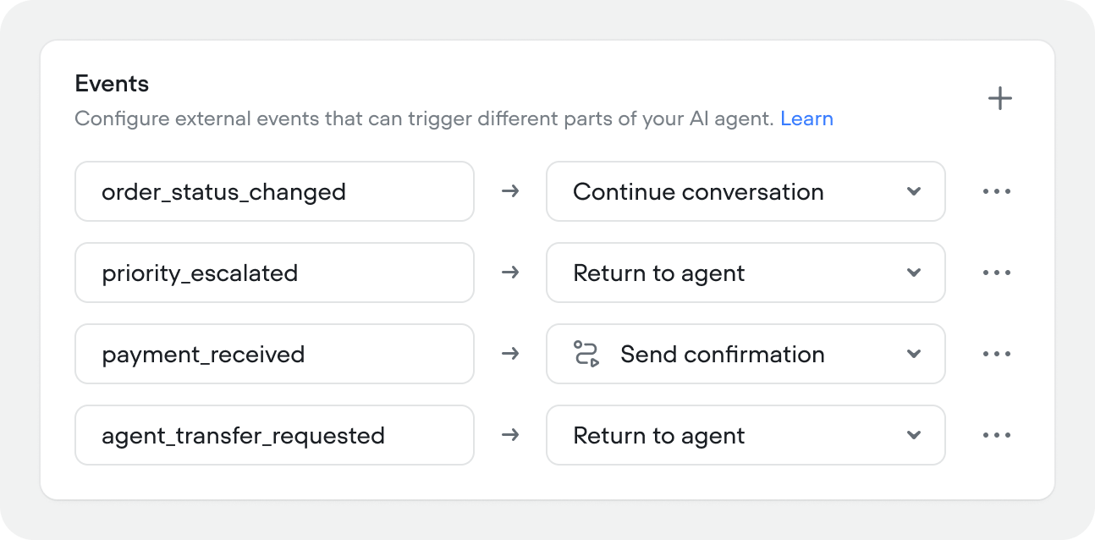Click the arrow icon next to order_status_changed

pos(510,191)
